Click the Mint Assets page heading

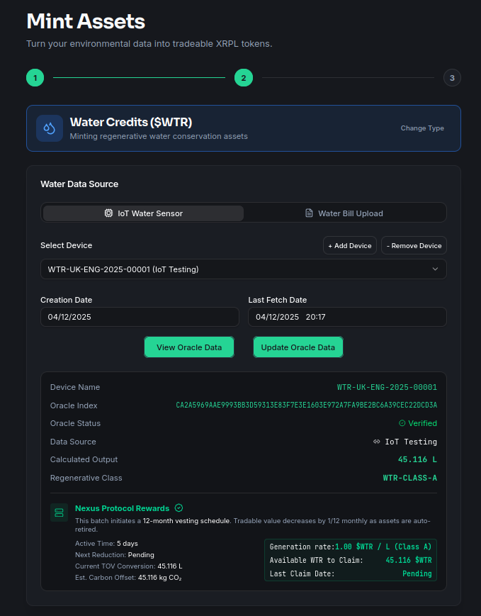(86, 21)
